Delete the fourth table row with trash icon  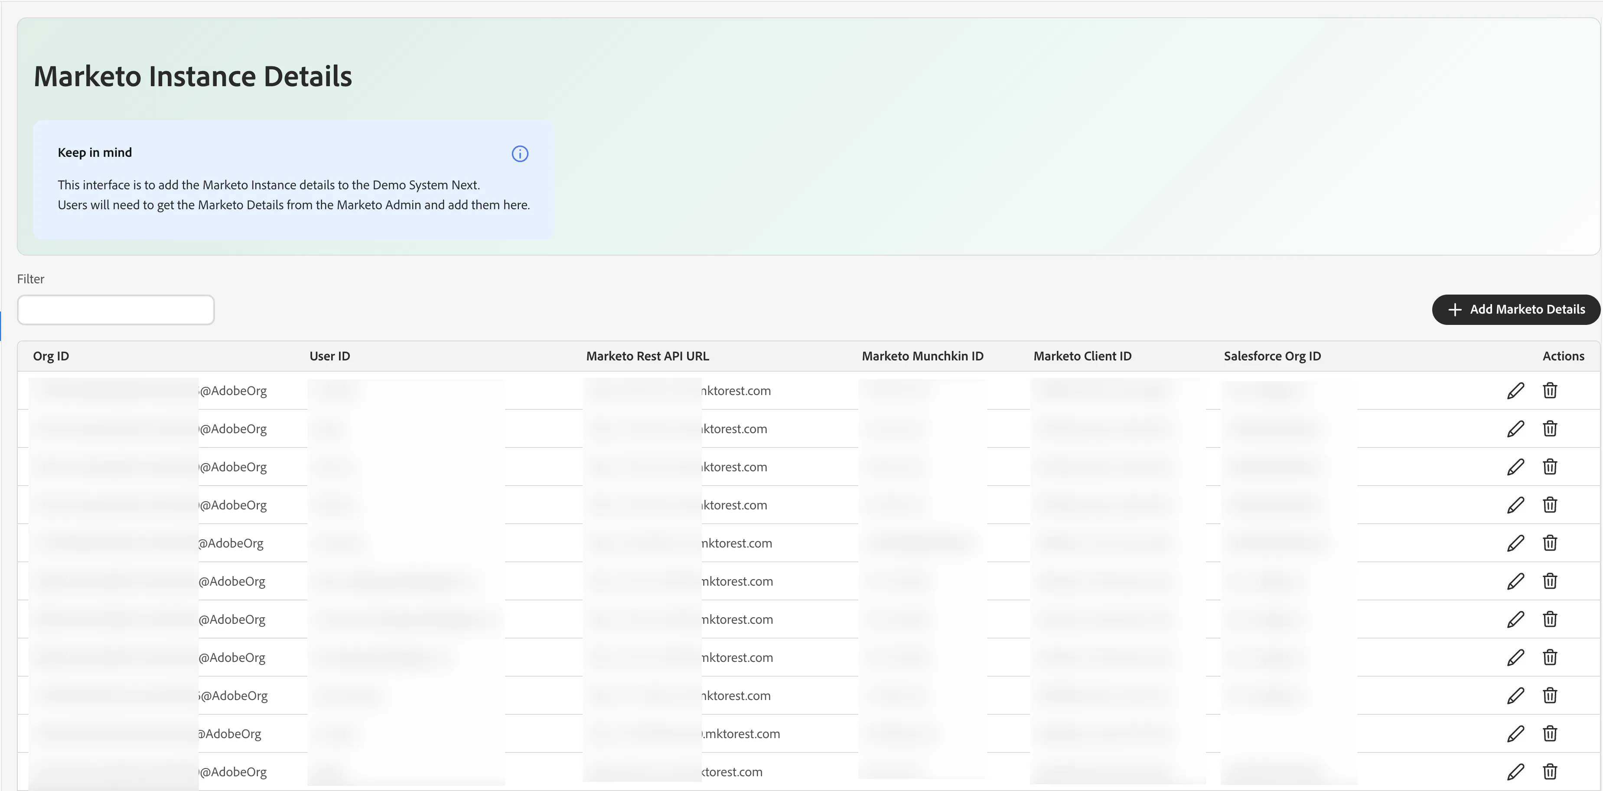click(1550, 505)
